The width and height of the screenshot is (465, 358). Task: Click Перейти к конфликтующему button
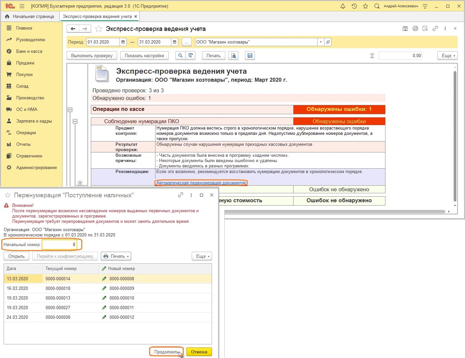tap(65, 256)
